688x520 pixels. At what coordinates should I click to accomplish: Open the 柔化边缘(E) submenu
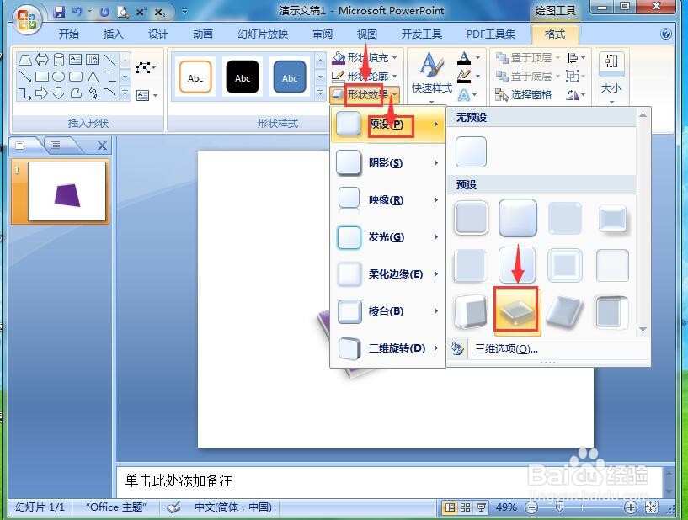(x=388, y=274)
